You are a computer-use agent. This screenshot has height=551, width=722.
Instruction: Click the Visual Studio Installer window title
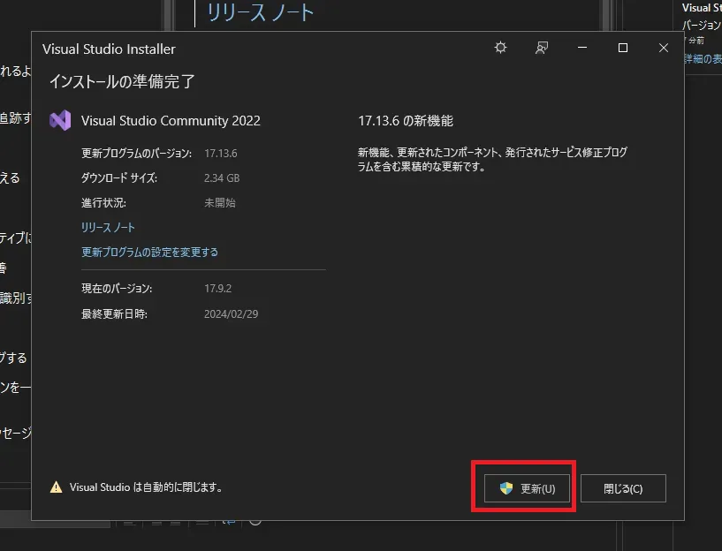pyautogui.click(x=109, y=49)
